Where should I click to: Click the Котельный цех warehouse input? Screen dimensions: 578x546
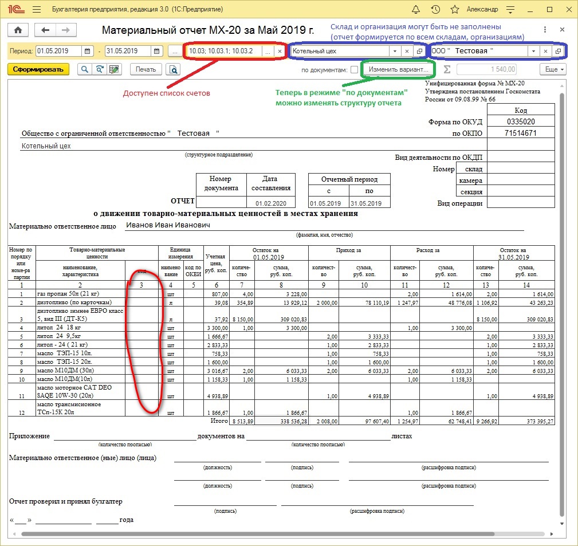click(340, 51)
